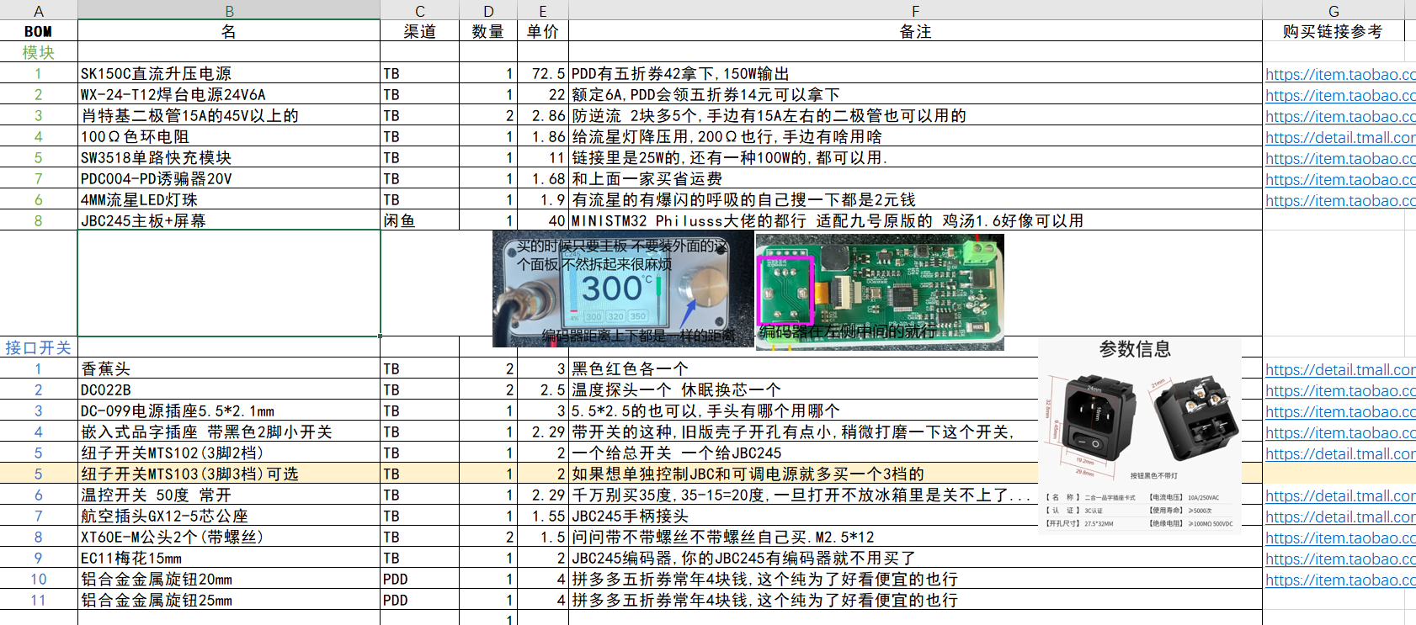Select the 参数信息 power socket image
The width and height of the screenshot is (1416, 625).
(1140, 436)
